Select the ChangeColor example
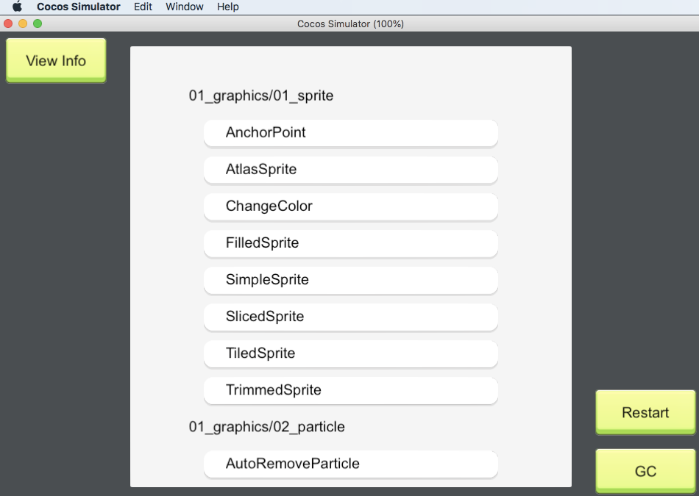Viewport: 699px width, 496px height. point(351,206)
